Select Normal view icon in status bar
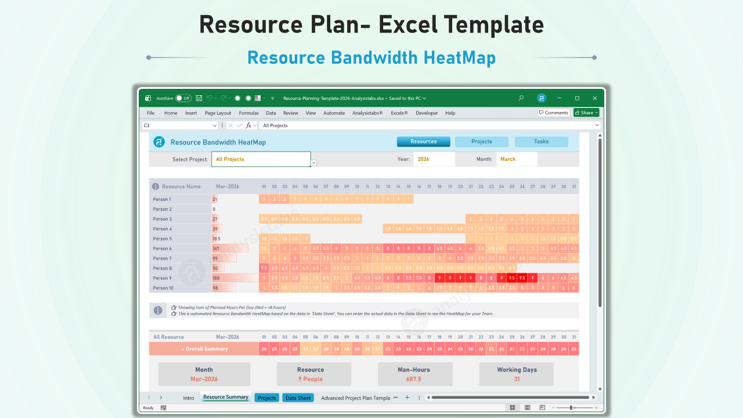The height and width of the screenshot is (418, 743). click(x=513, y=408)
